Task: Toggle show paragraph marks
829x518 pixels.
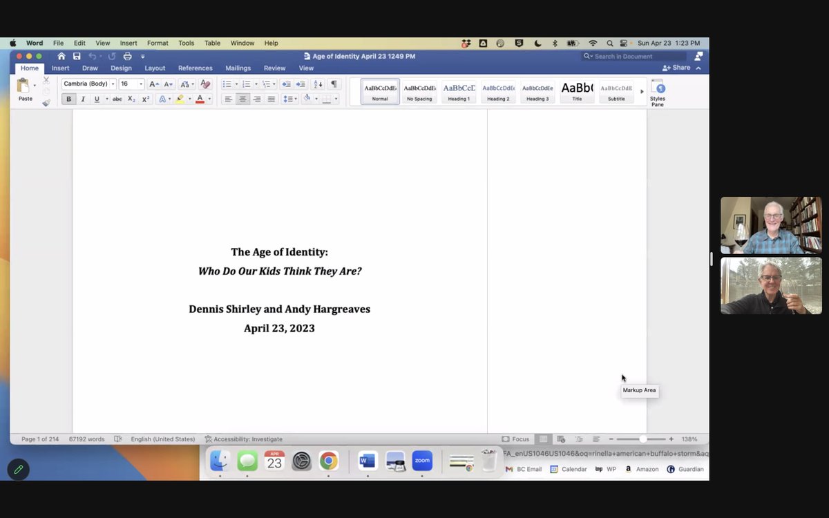Action: [x=334, y=84]
